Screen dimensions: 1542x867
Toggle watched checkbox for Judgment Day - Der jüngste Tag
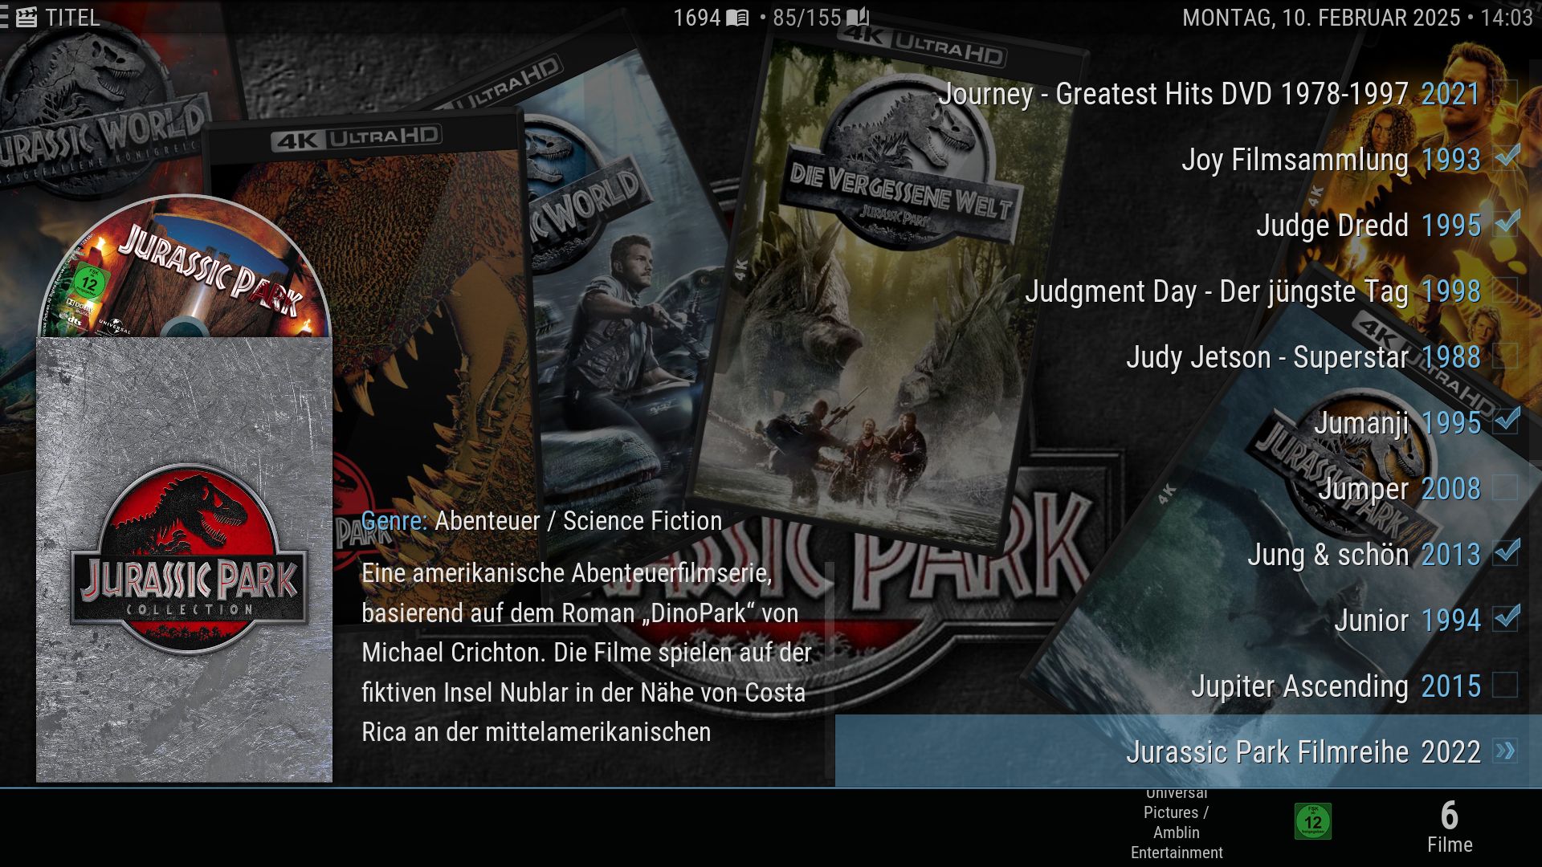click(x=1505, y=291)
